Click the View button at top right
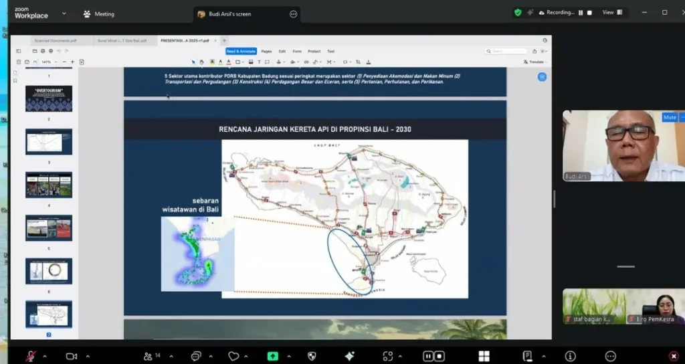Screen dimensions: 685x364 (x=611, y=12)
